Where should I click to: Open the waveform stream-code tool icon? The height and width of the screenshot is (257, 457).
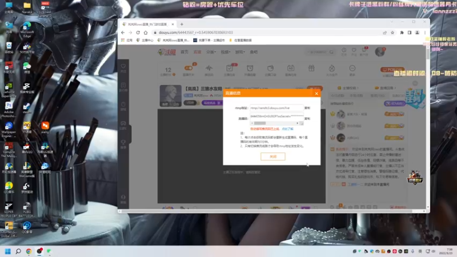tap(209, 68)
